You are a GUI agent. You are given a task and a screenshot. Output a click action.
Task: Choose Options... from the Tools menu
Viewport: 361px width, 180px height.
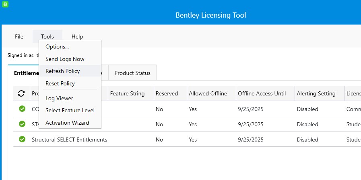(x=57, y=47)
